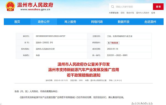Set font size to 大
The width and height of the screenshot is (166, 105).
(x=116, y=80)
